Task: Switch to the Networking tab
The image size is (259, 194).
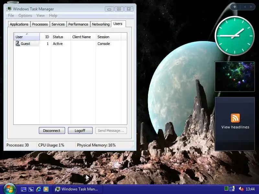Action: pos(101,24)
